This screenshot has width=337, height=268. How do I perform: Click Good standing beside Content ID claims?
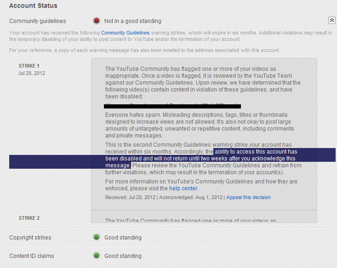(x=123, y=256)
